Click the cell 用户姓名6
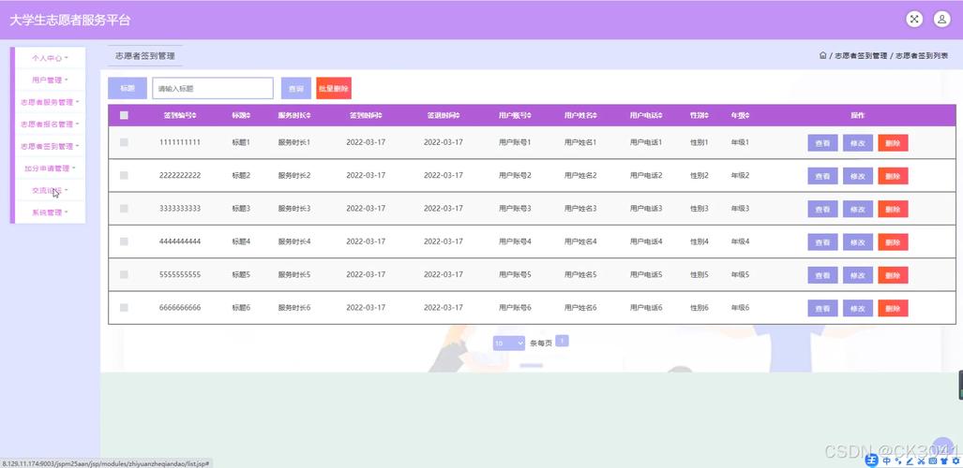 [580, 308]
